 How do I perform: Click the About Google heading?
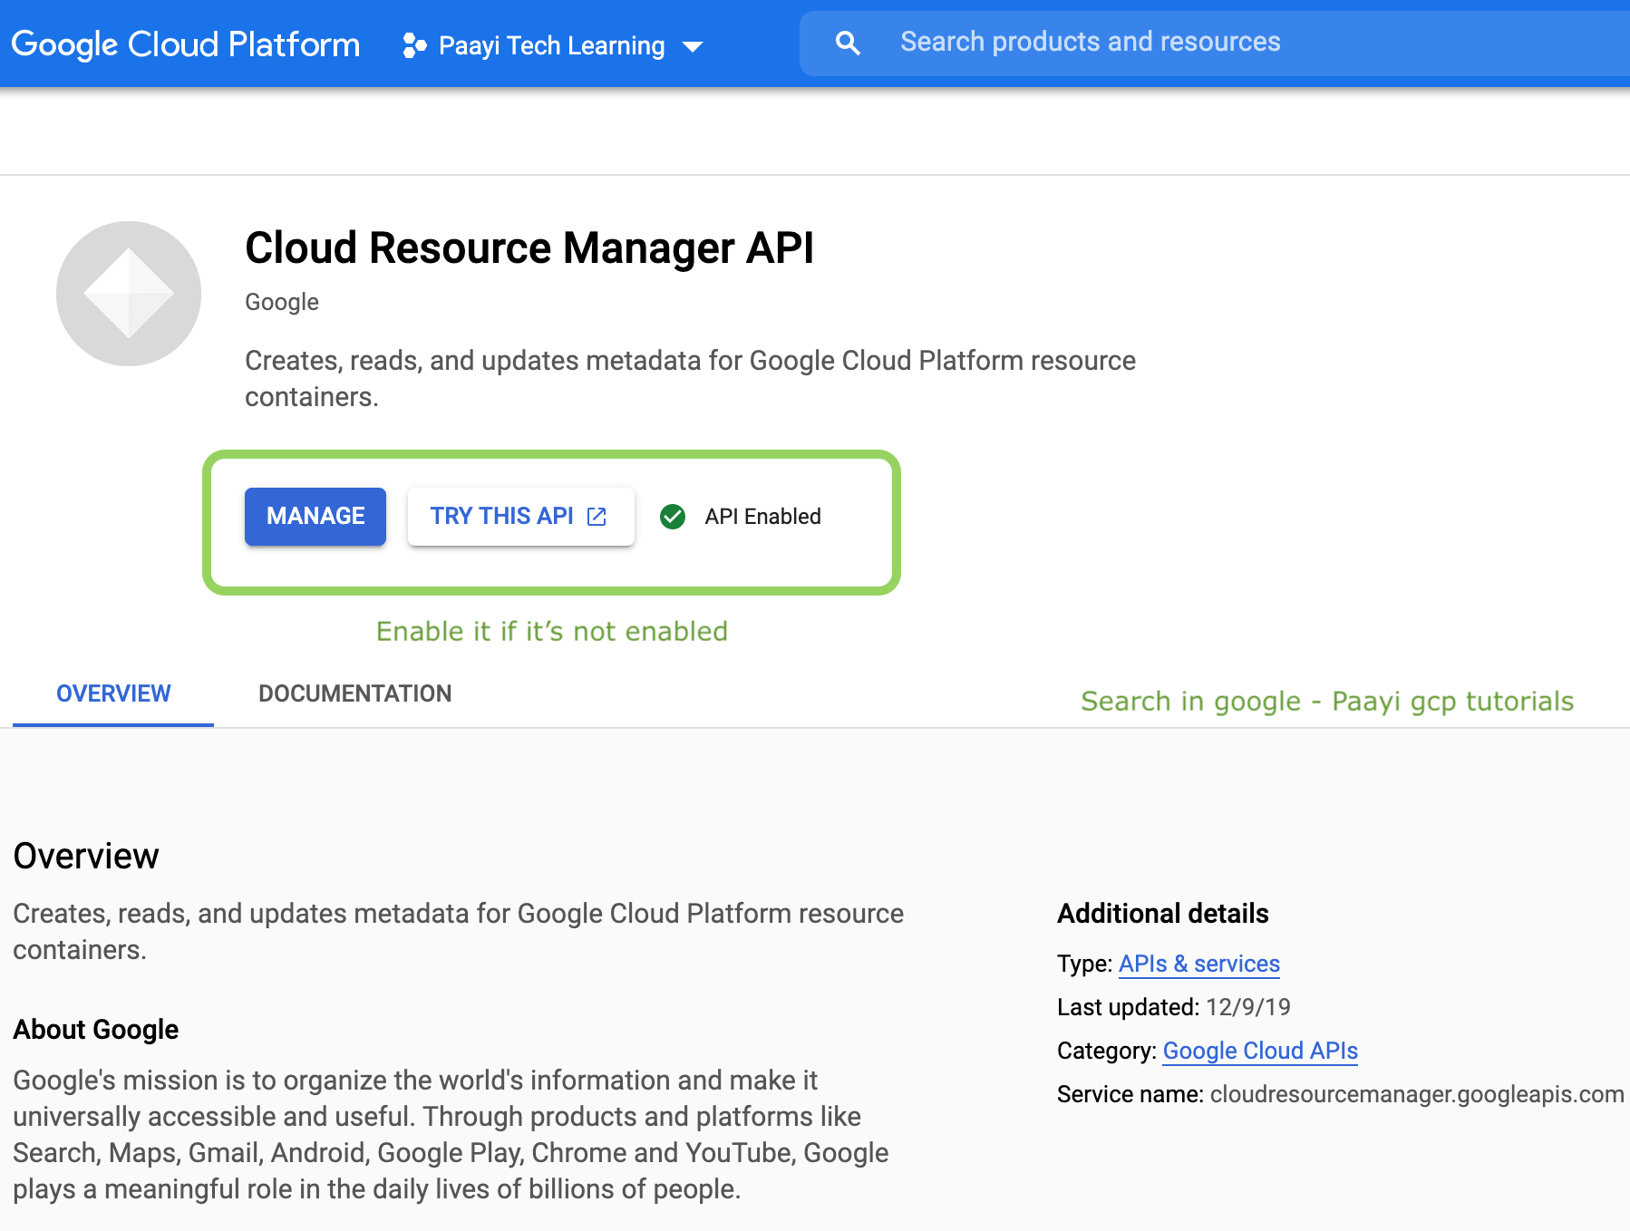(x=94, y=1029)
